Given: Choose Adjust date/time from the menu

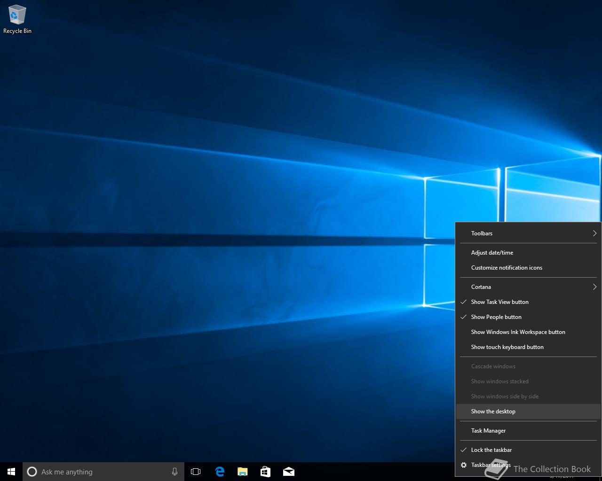Looking at the screenshot, I should (528, 253).
